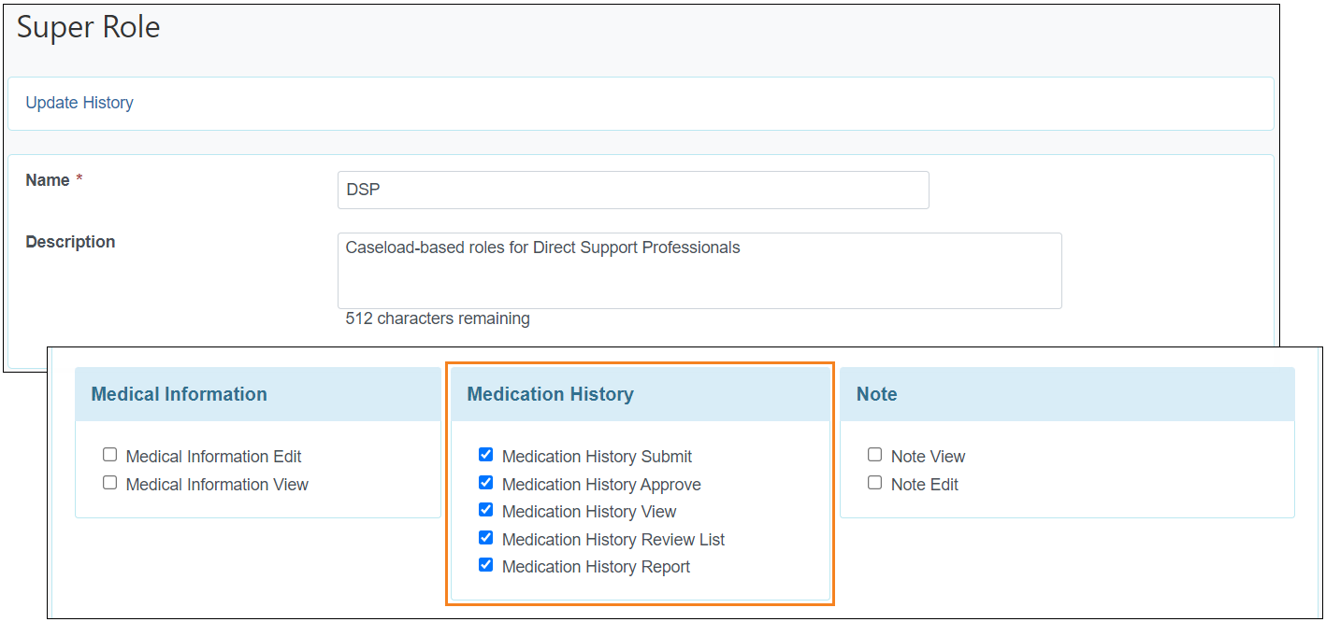Enable Medical Information View checkbox

pyautogui.click(x=110, y=483)
